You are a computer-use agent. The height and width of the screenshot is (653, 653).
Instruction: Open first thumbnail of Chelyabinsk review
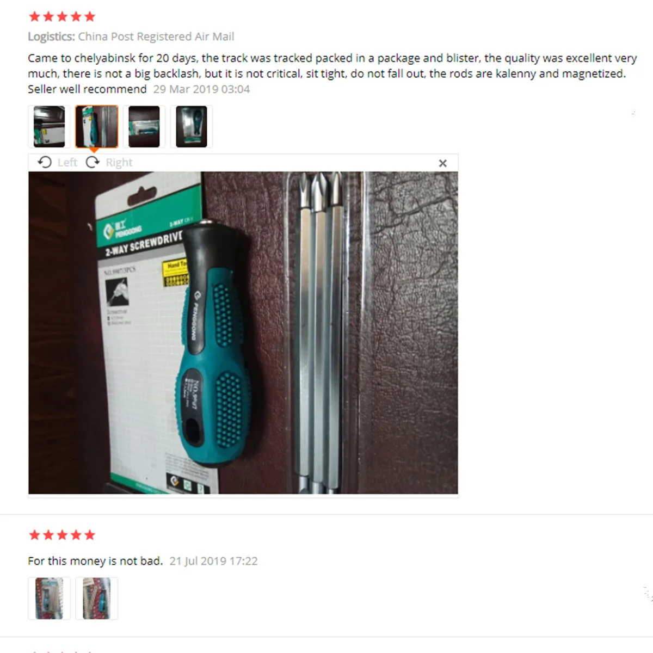tap(49, 127)
